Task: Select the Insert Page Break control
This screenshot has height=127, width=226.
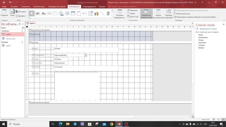Action: (85, 13)
